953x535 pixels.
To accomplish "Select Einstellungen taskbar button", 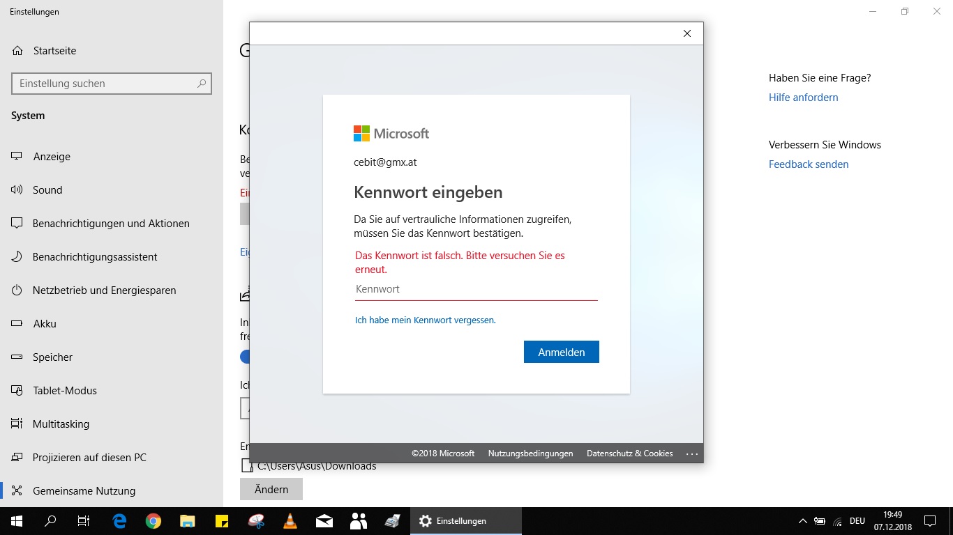I will 466,521.
